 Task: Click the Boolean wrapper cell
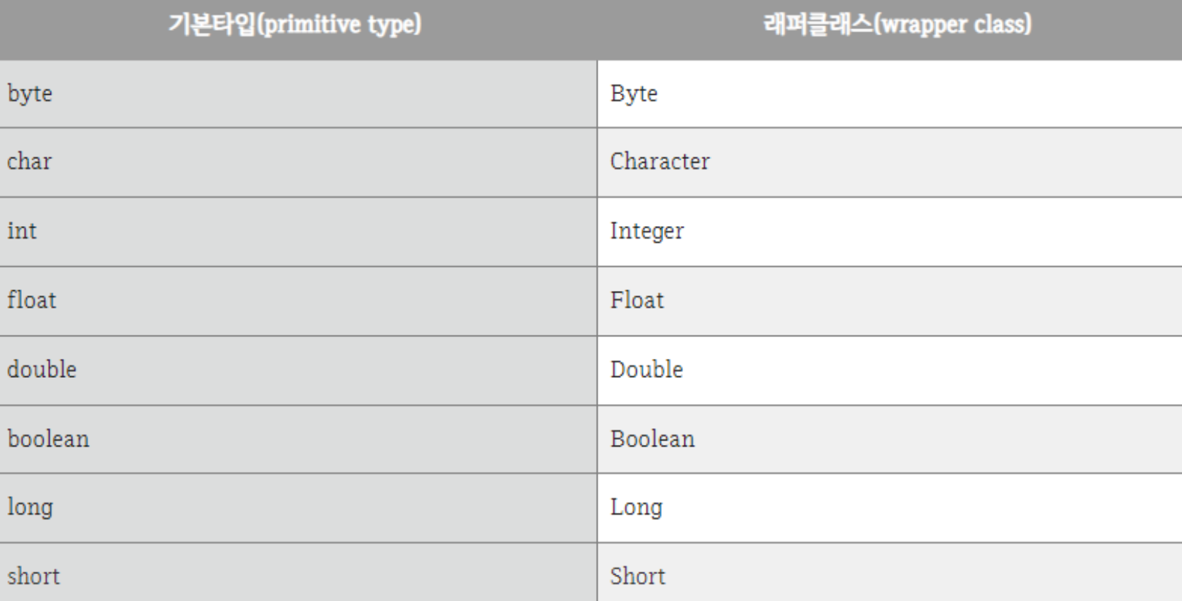click(889, 440)
